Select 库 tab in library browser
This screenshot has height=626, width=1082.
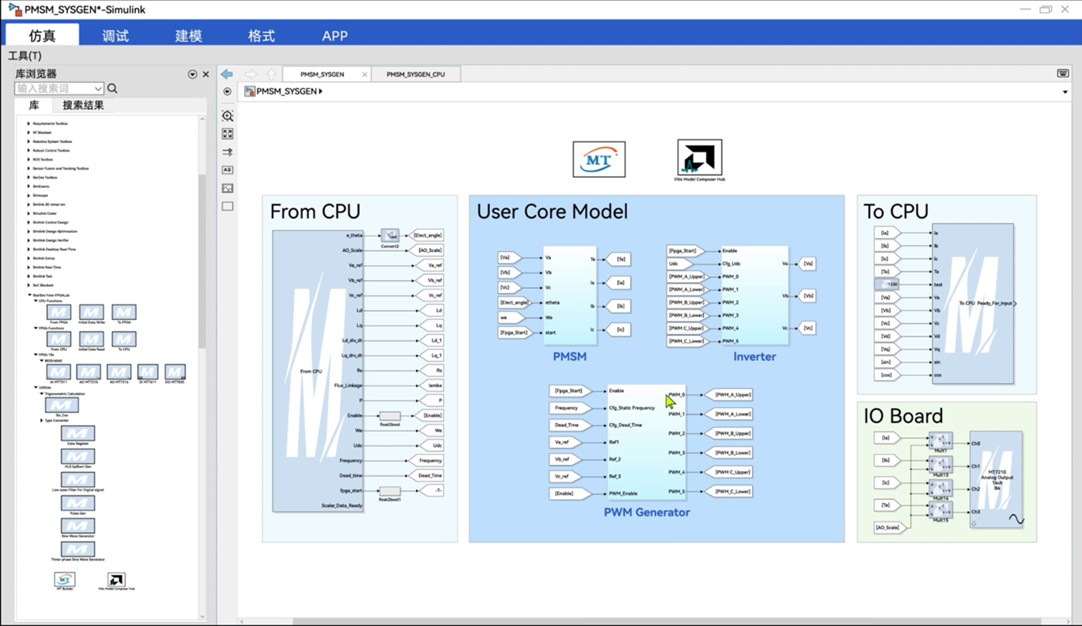34,105
